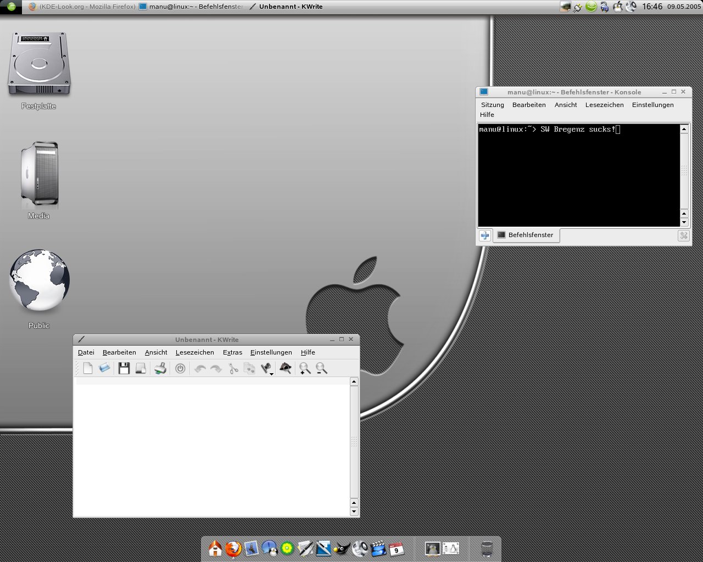Click the Save As icon in KWrite
The width and height of the screenshot is (703, 562).
[x=141, y=368]
